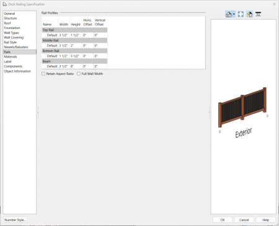Click the Middle Rail horizontal offset cell

point(88,45)
